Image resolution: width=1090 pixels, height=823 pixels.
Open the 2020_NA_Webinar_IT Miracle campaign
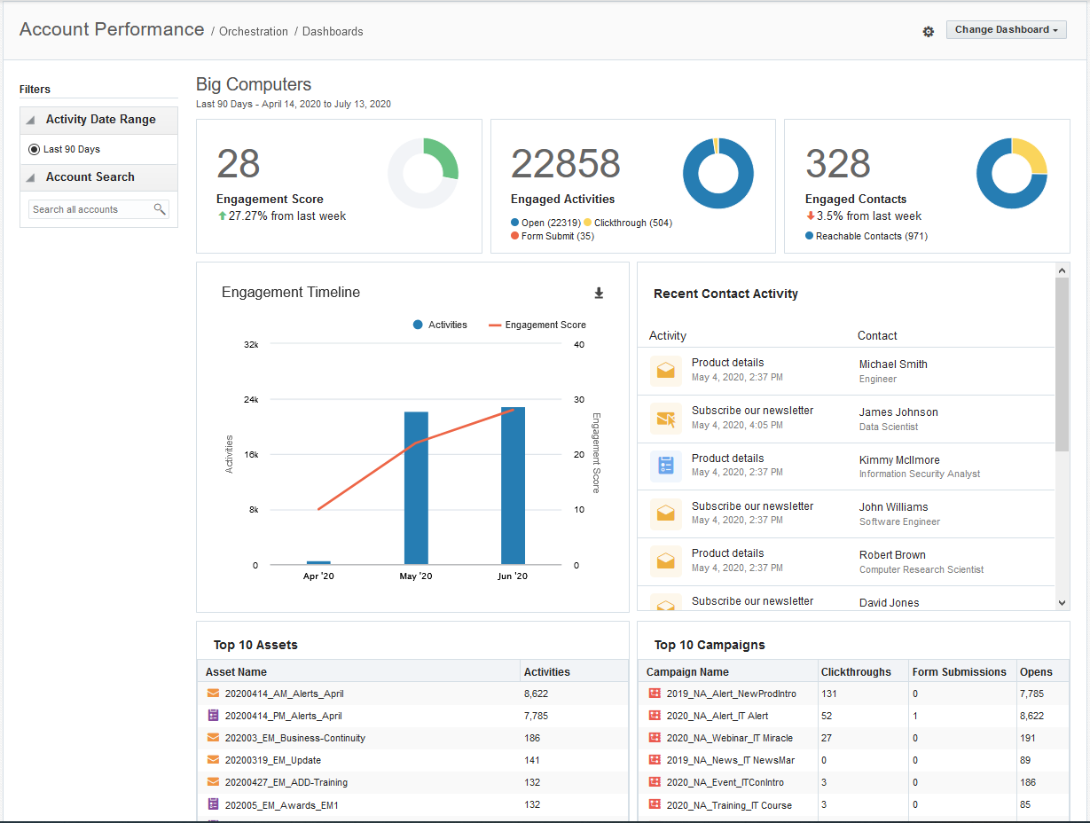729,738
